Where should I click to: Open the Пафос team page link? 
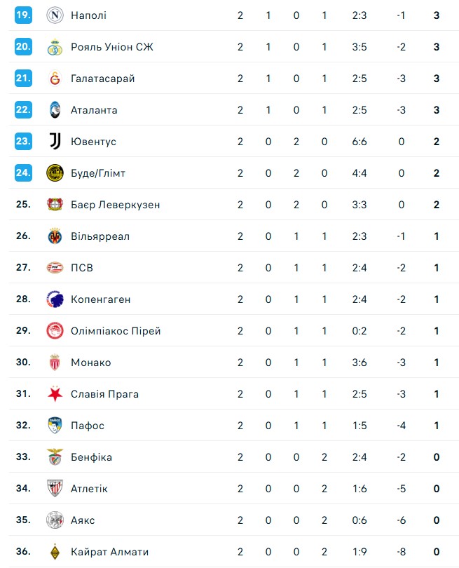87,426
